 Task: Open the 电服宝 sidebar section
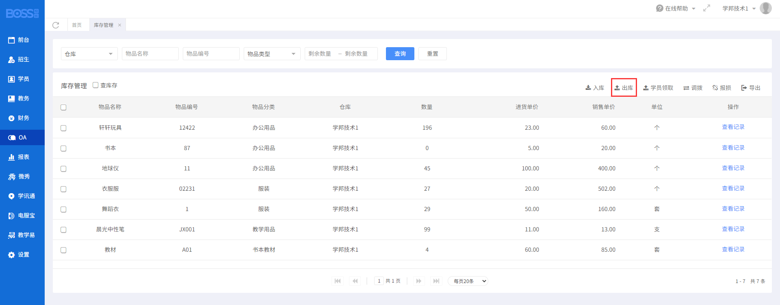pyautogui.click(x=22, y=216)
